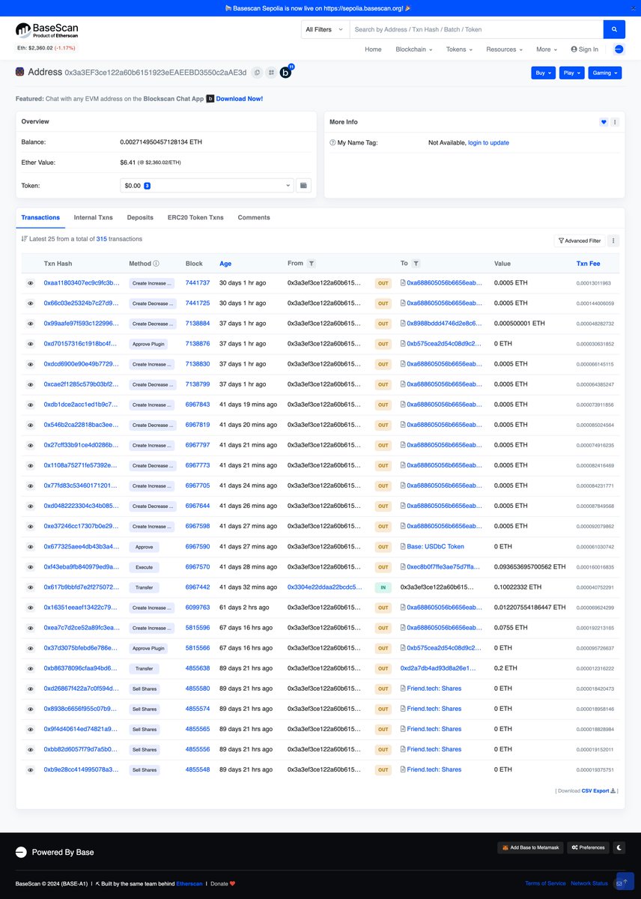The image size is (641, 899).
Task: Click the BaseScan logo
Action: pyautogui.click(x=46, y=31)
